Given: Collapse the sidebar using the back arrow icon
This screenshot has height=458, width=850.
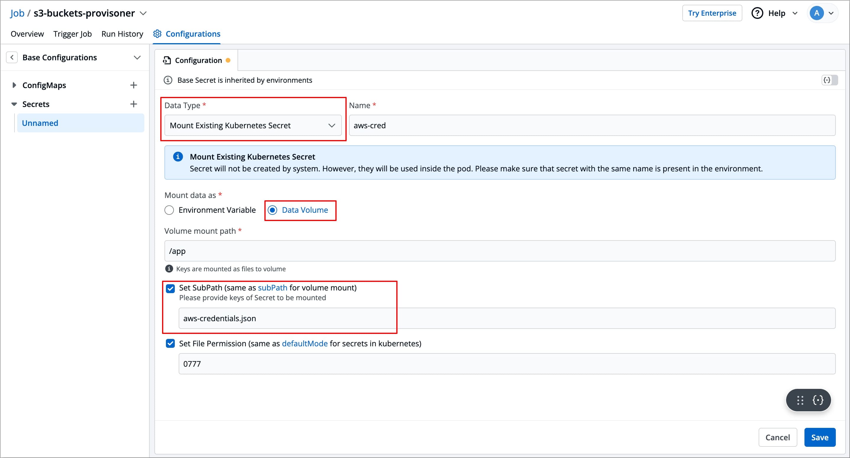Looking at the screenshot, I should click(x=12, y=57).
